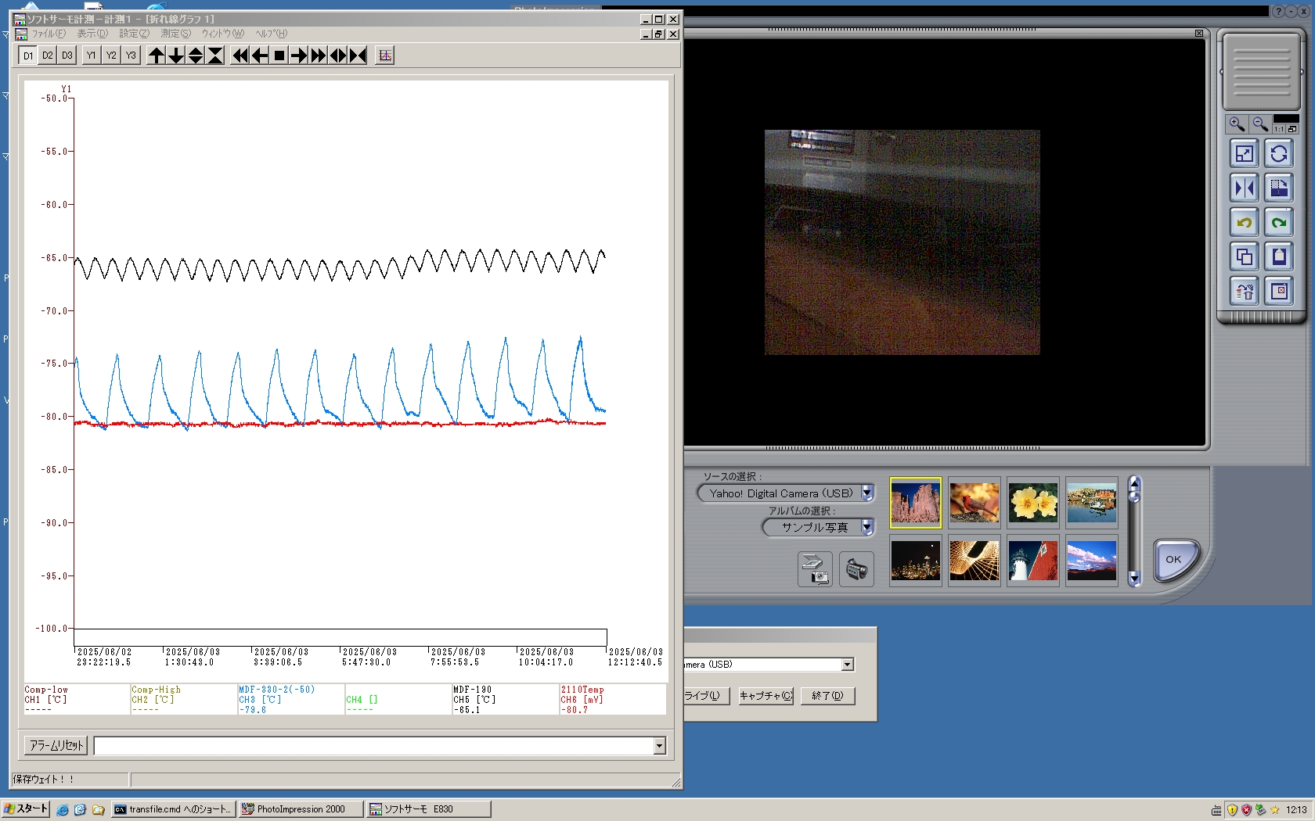
Task: Select the Y1 axis button
Action: 92,56
